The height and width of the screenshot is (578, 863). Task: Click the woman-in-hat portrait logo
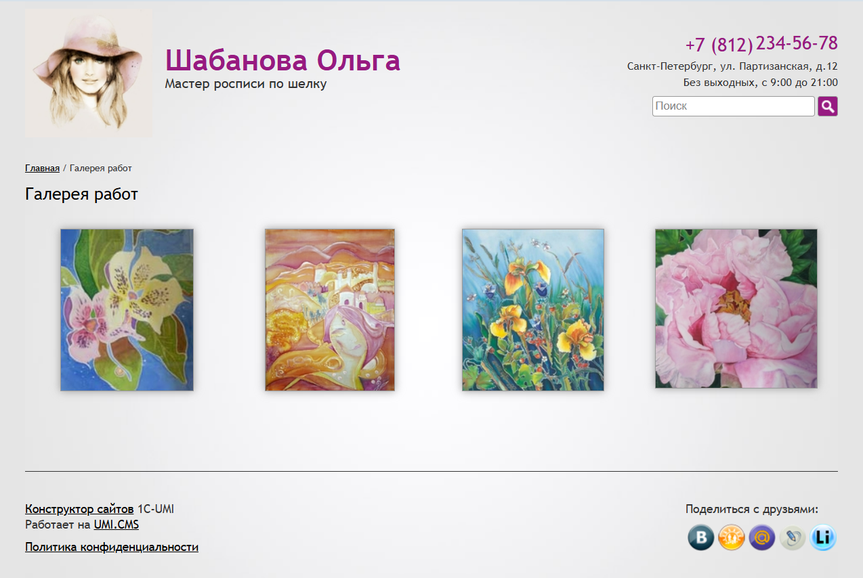tap(89, 73)
